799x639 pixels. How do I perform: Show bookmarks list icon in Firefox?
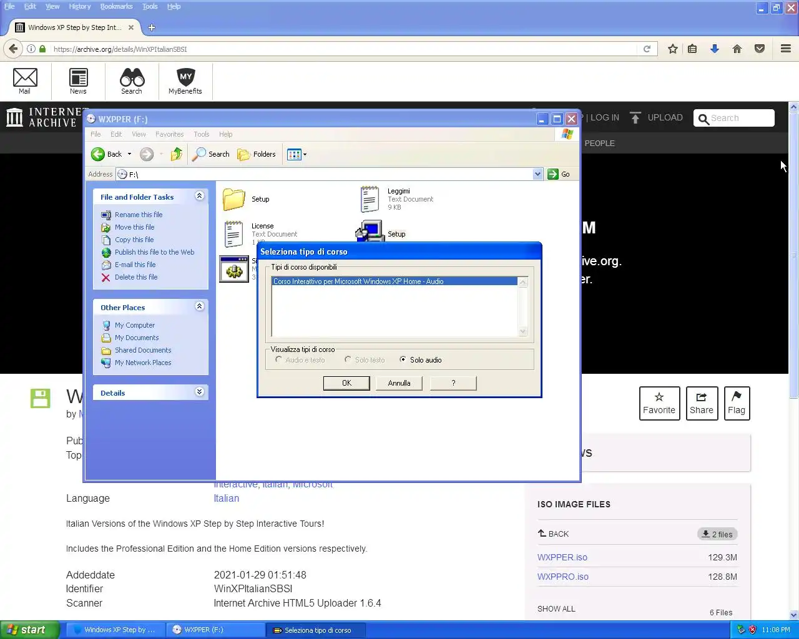tap(692, 49)
